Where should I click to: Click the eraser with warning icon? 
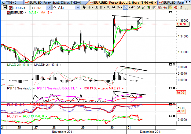pyautogui.click(x=138, y=8)
